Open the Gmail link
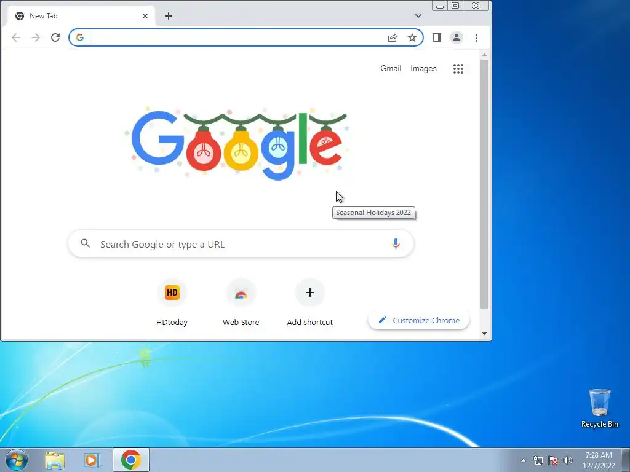The image size is (630, 472). (391, 69)
